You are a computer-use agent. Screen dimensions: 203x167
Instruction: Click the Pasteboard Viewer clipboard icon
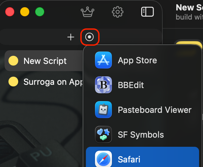(x=103, y=110)
